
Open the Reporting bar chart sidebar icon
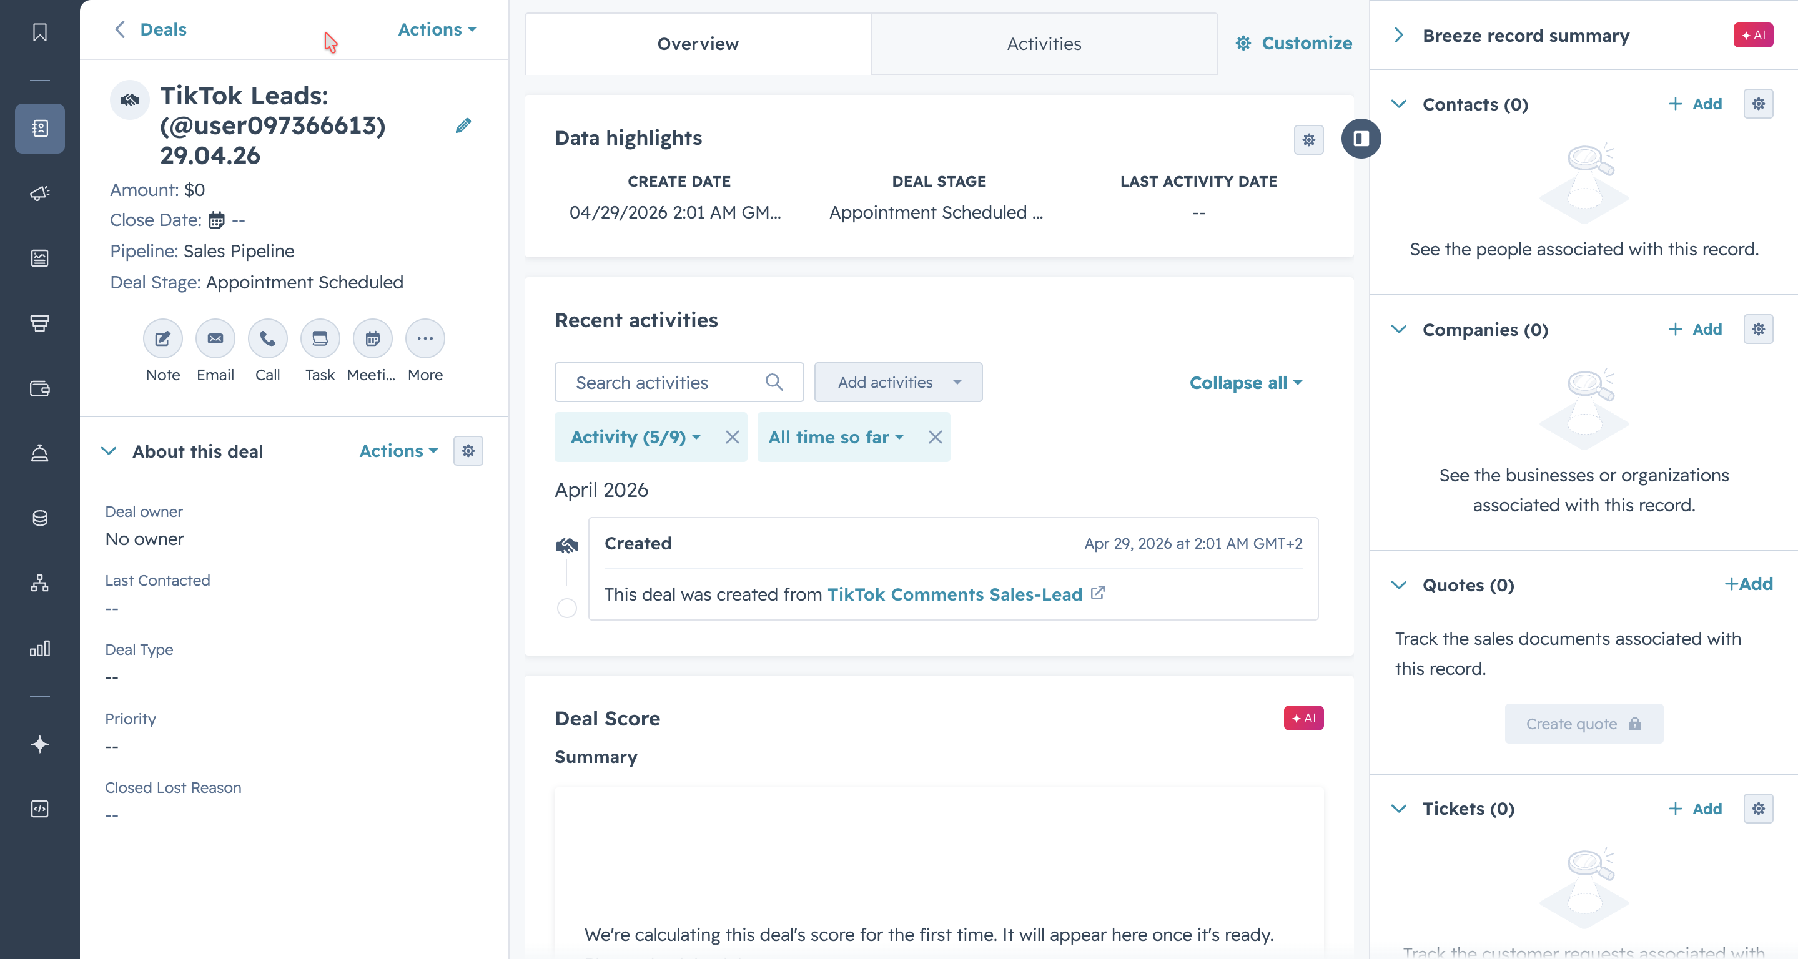(x=40, y=649)
